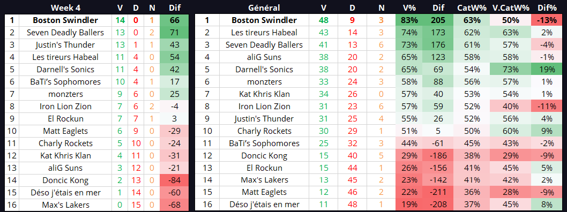The height and width of the screenshot is (212, 567).
Task: Click Max's Lakers in Week 4 table
Action: (65, 205)
